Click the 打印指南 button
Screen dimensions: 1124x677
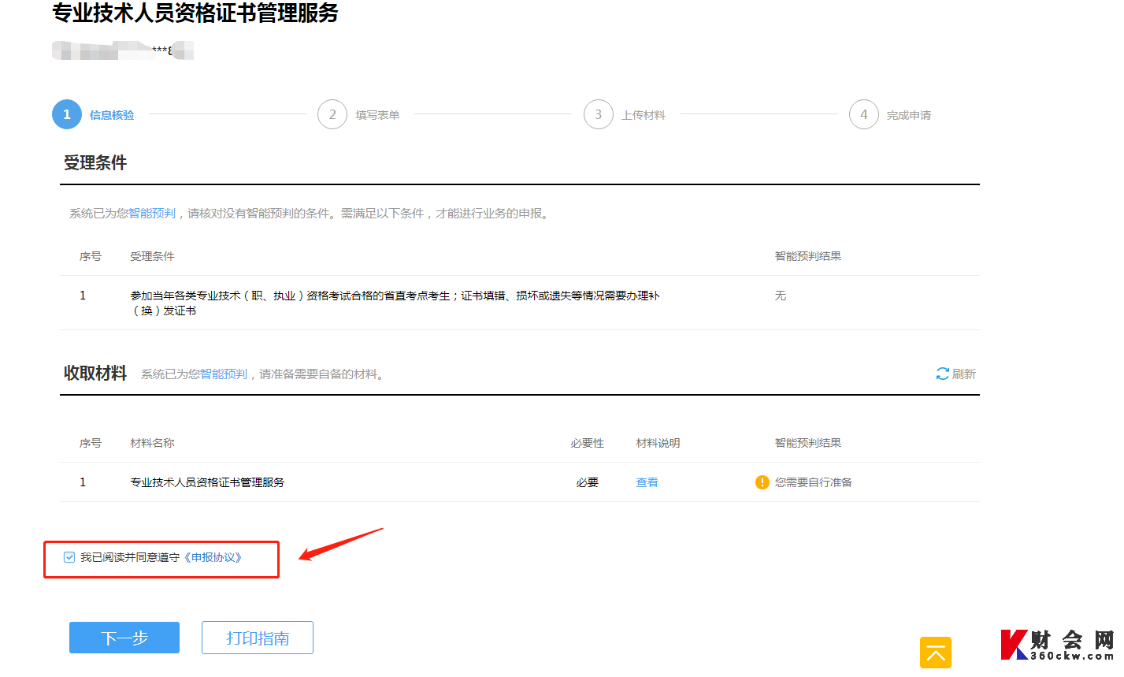pyautogui.click(x=258, y=638)
